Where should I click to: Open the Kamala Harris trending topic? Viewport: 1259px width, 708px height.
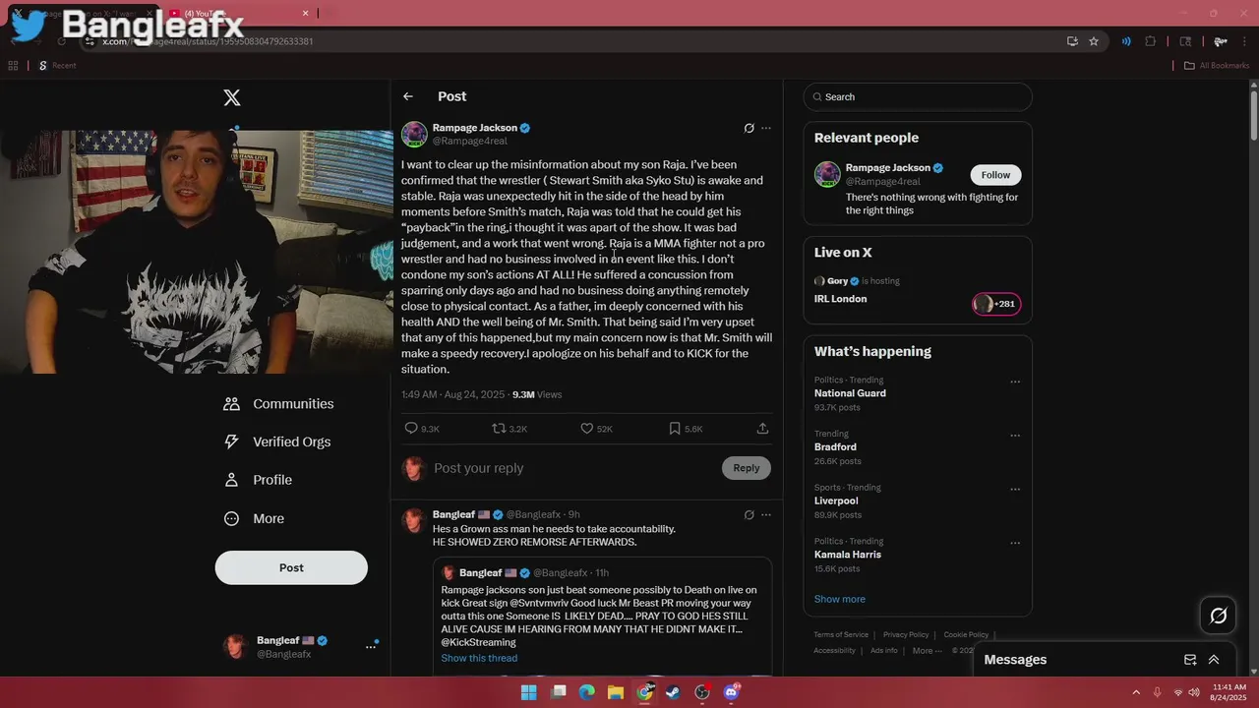(848, 555)
